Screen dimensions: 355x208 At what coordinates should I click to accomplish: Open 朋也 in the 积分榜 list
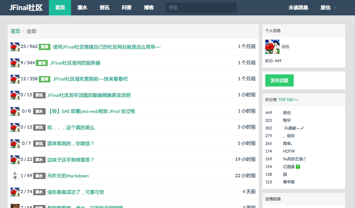[x=287, y=113]
